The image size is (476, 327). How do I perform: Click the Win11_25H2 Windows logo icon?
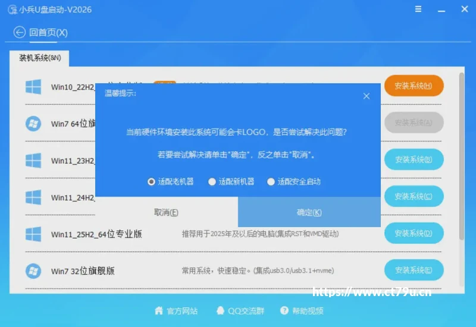coord(33,234)
